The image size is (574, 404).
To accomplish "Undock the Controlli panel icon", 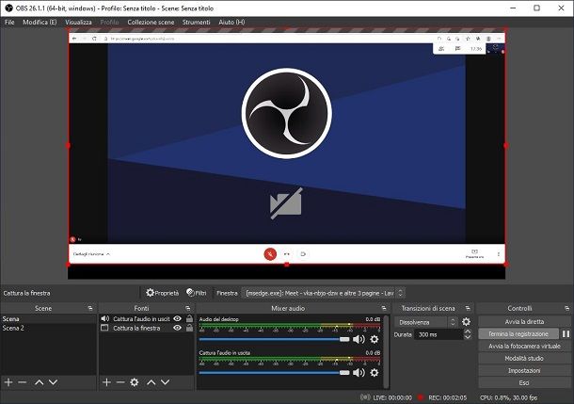I will click(x=566, y=308).
